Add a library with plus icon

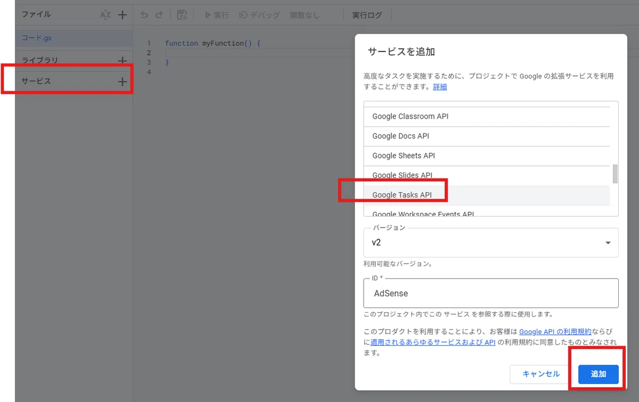coord(122,61)
